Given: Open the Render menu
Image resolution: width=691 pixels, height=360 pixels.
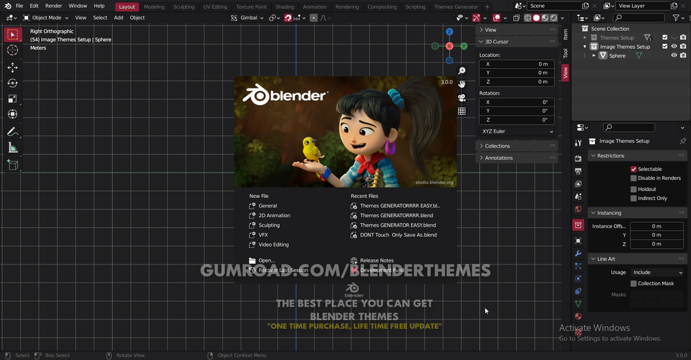Looking at the screenshot, I should [x=54, y=6].
